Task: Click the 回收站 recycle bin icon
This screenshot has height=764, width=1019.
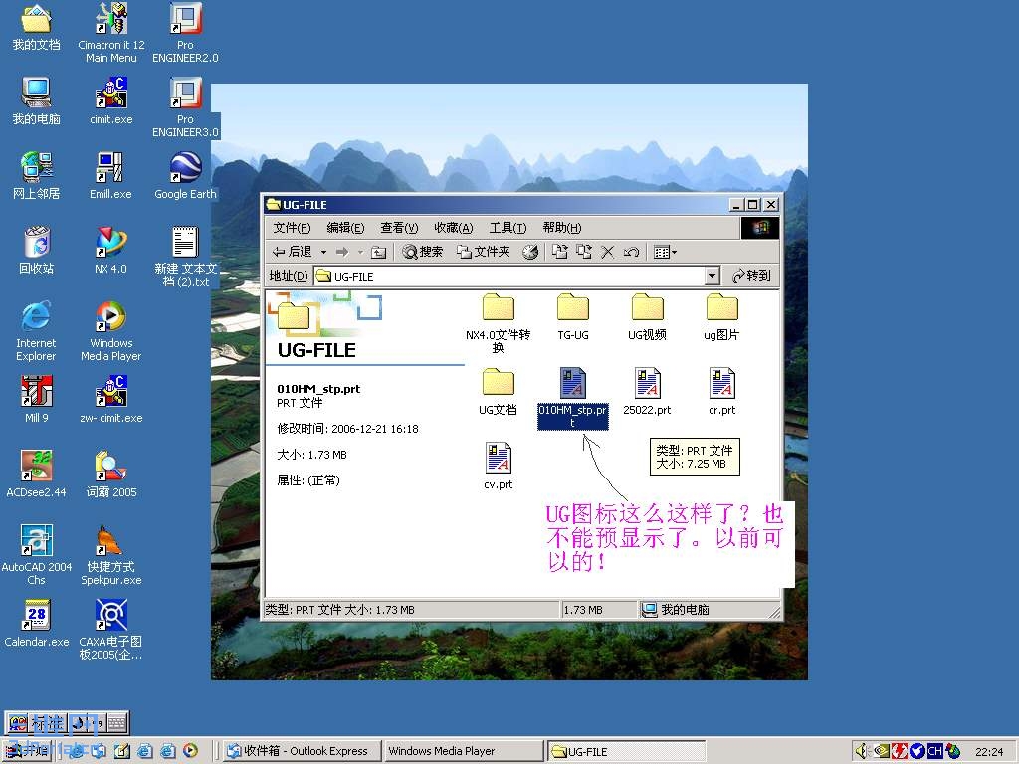Action: (x=37, y=250)
